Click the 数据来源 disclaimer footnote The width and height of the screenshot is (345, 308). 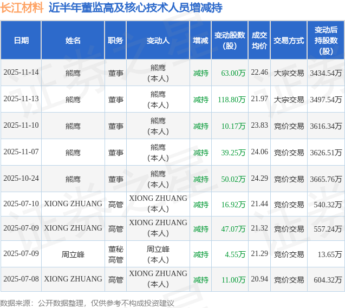point(87,303)
